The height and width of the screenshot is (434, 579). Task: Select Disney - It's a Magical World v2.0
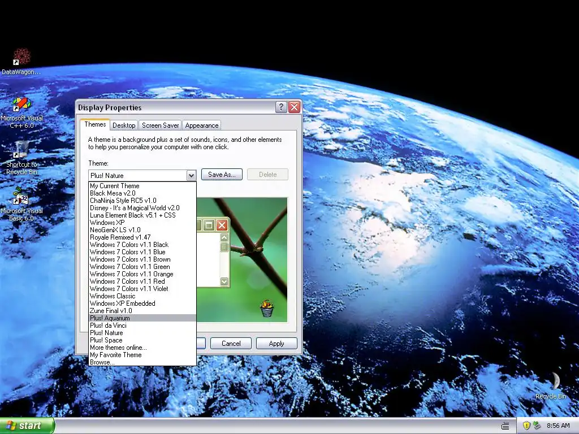[x=142, y=208]
